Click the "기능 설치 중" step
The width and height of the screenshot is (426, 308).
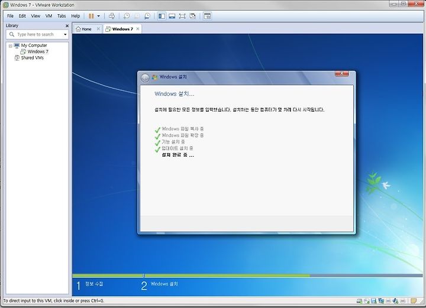click(x=173, y=142)
